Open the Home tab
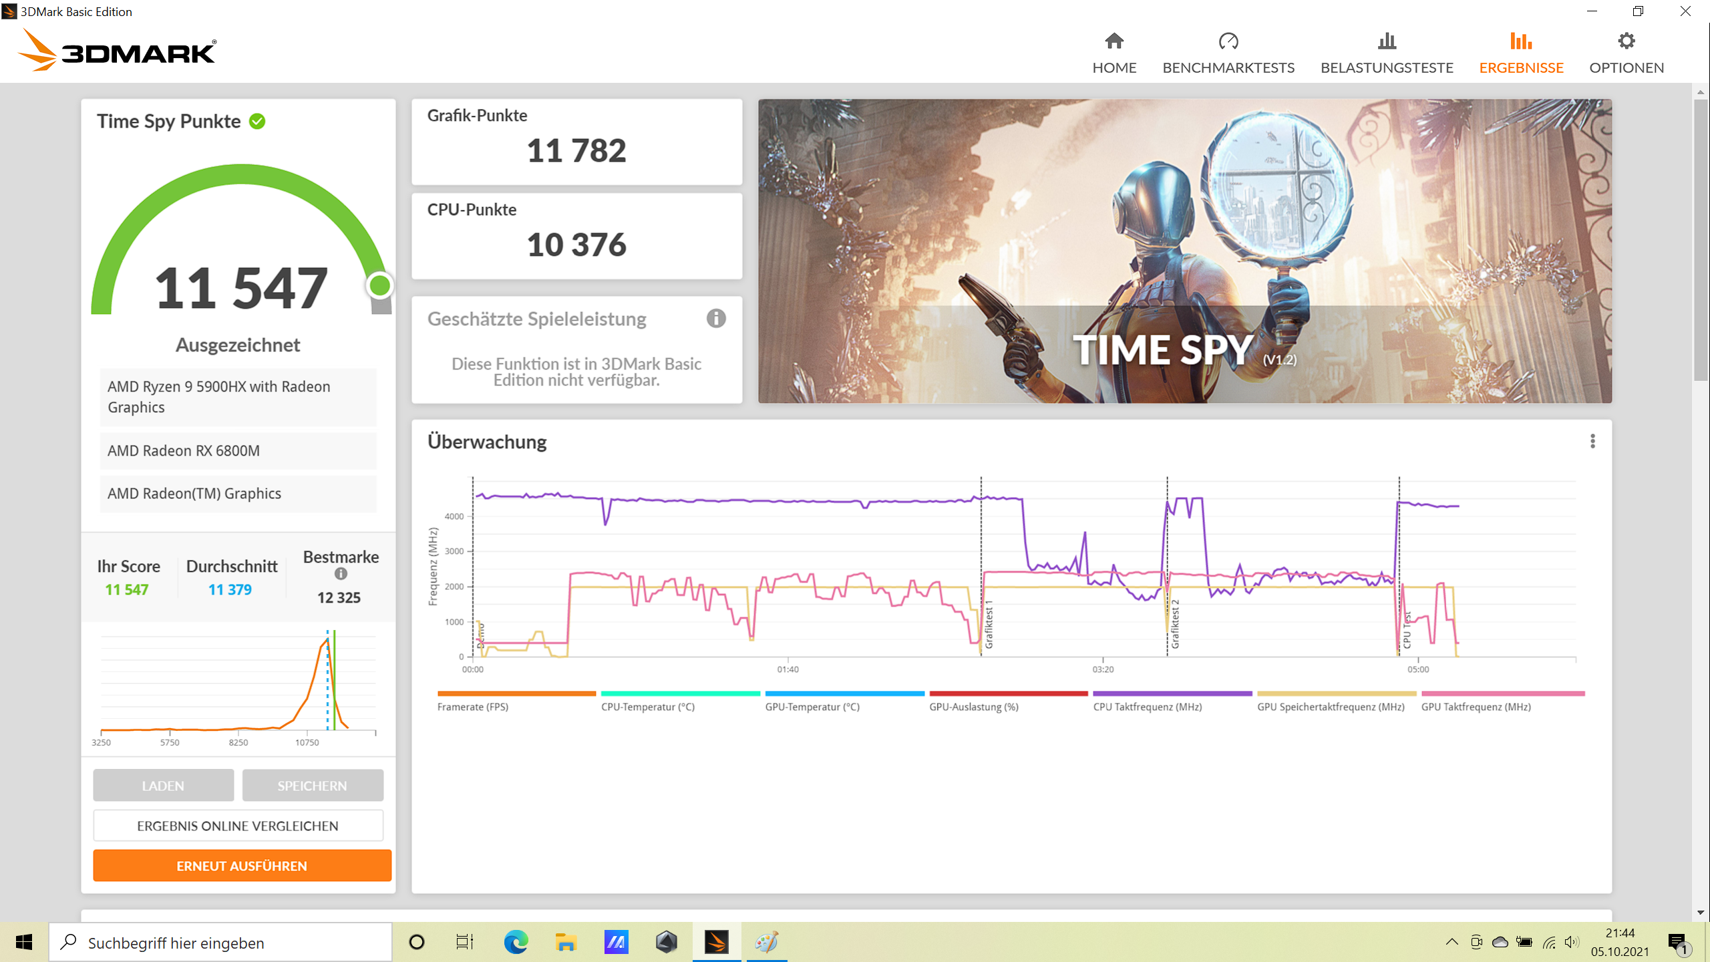 (x=1113, y=50)
